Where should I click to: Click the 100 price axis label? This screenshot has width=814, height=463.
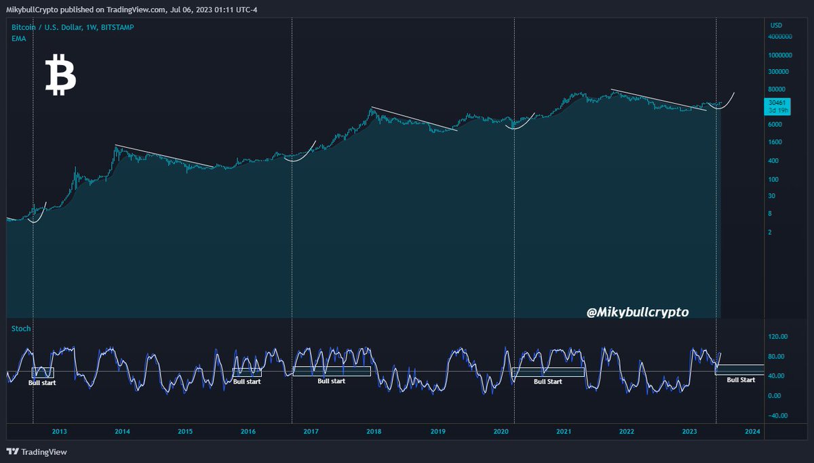coord(774,180)
